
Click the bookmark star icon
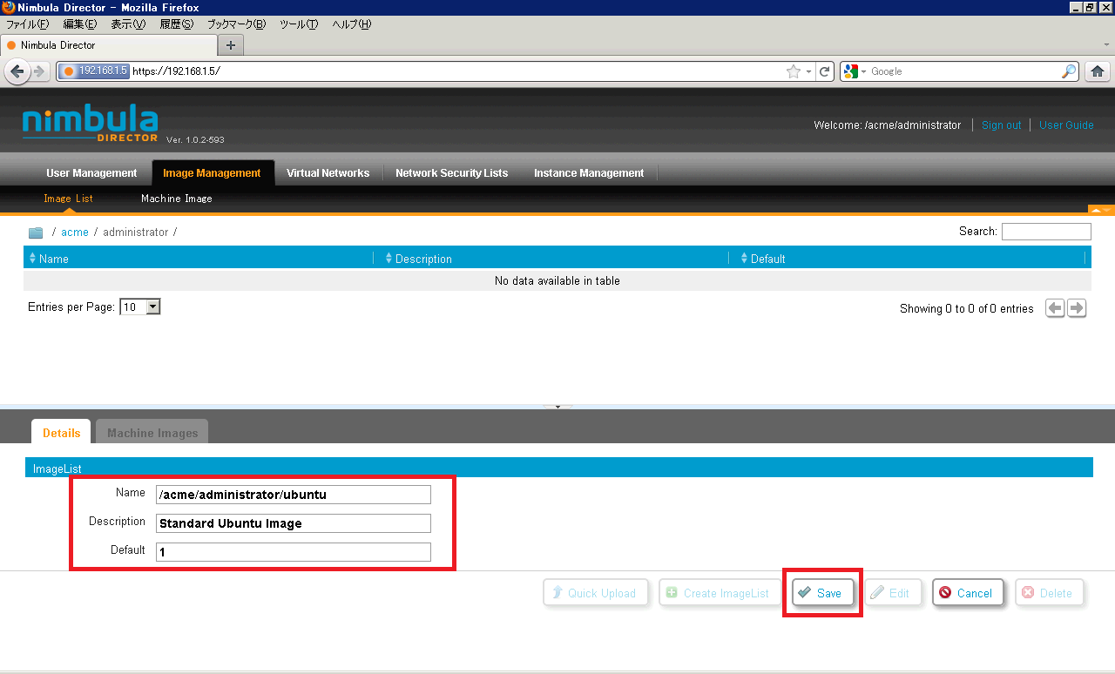pos(794,71)
